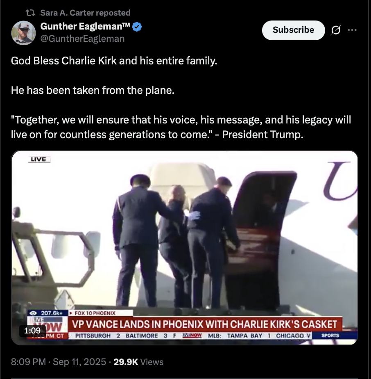Click the Gunther Eagleman display name

(x=85, y=26)
